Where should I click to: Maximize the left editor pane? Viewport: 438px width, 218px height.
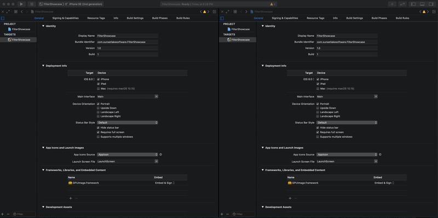tap(8, 12)
